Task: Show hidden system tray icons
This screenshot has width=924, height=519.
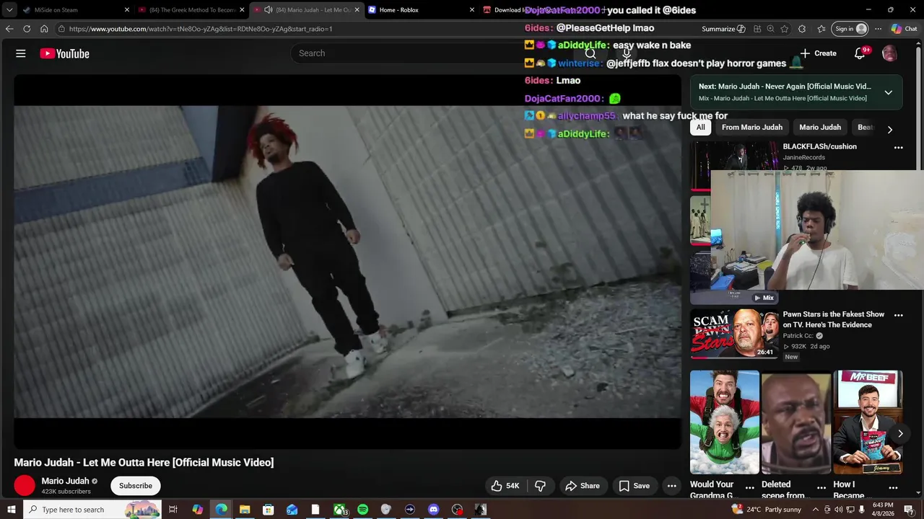Action: click(x=816, y=510)
